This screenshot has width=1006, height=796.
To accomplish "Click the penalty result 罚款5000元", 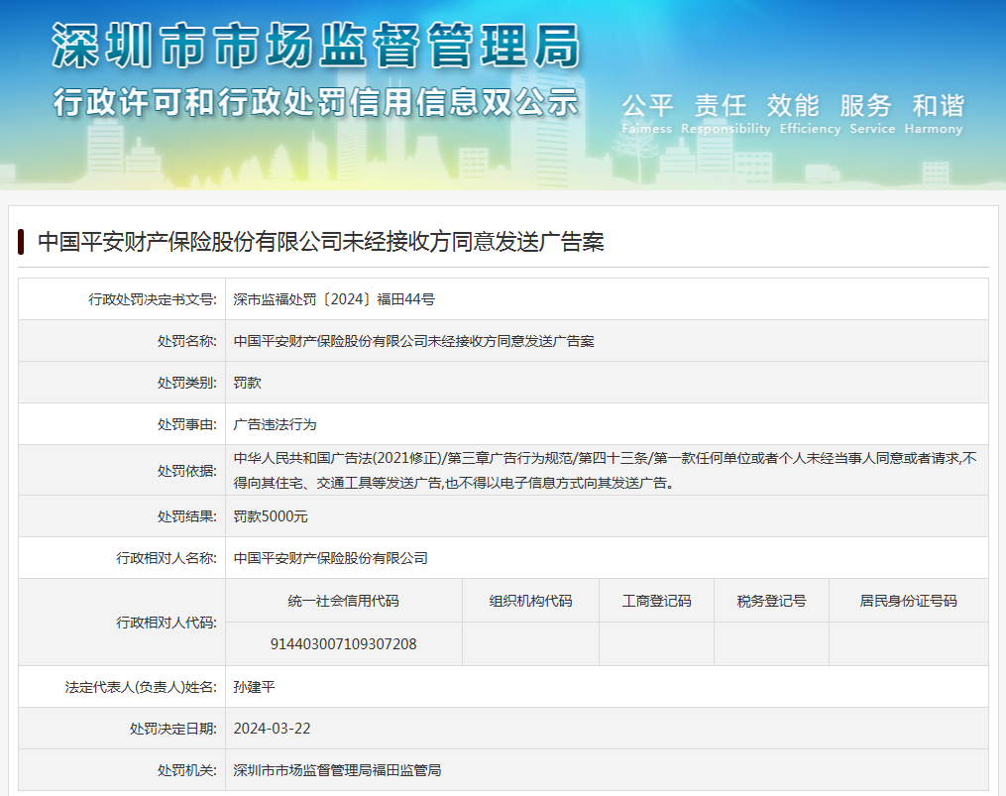I will click(271, 516).
